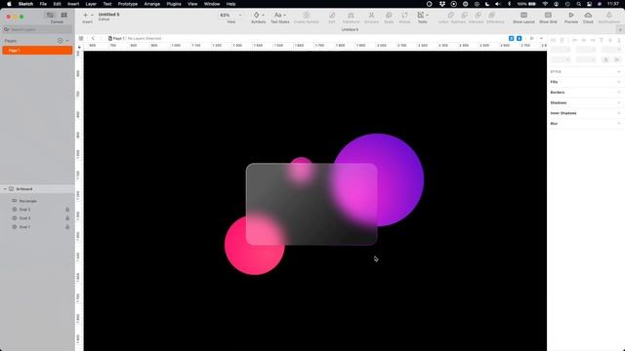Start prototype with small play icon
Viewport: 625px width, 351px height.
(531, 38)
